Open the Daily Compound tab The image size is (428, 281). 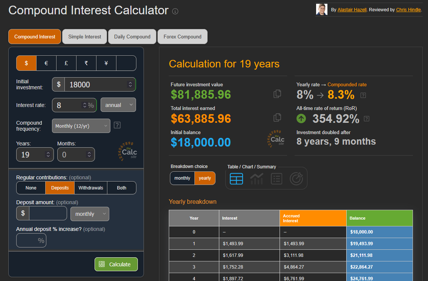(132, 37)
